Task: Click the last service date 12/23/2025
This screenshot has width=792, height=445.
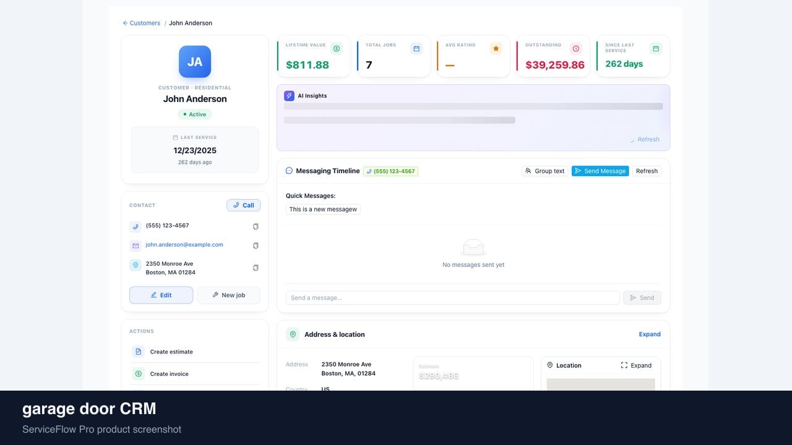Action: 195,150
